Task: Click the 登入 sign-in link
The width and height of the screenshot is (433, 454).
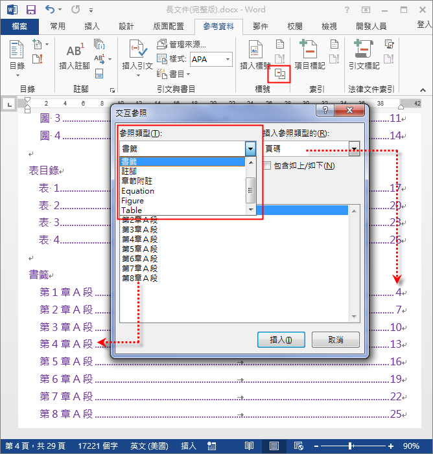Action: (x=425, y=25)
